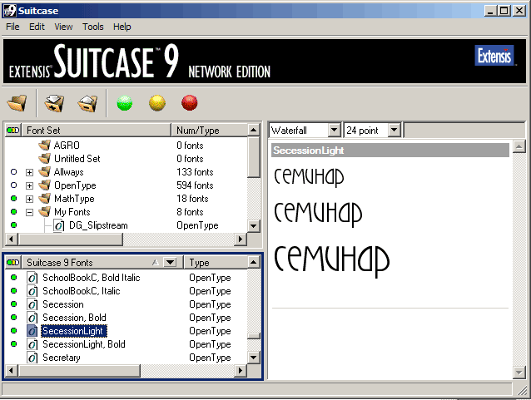Toggle activation dot for SecessionLight, Bold
This screenshot has height=400, width=531.
[x=13, y=344]
